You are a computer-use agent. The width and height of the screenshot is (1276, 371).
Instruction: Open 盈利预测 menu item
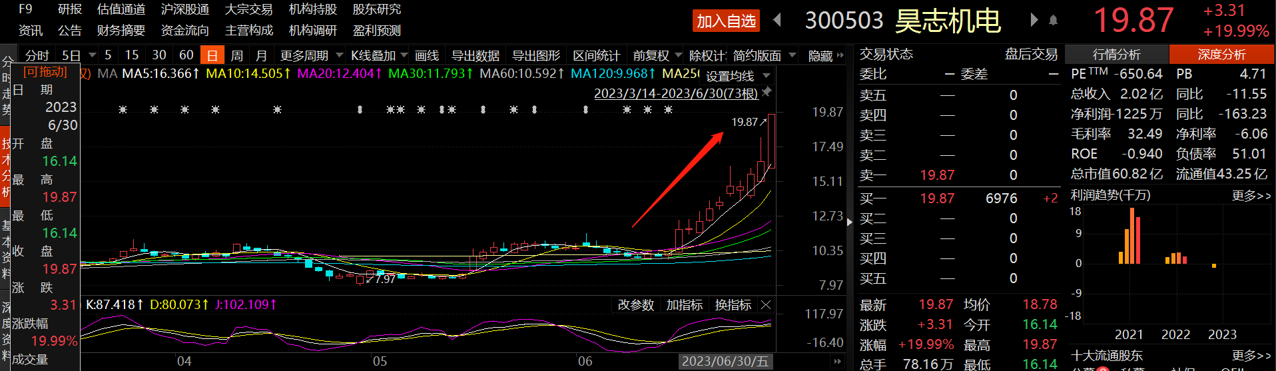tap(377, 31)
